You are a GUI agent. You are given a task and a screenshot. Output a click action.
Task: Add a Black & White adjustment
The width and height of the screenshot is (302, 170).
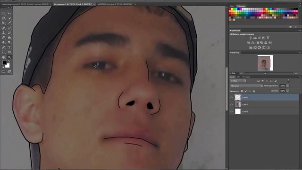(x=257, y=43)
